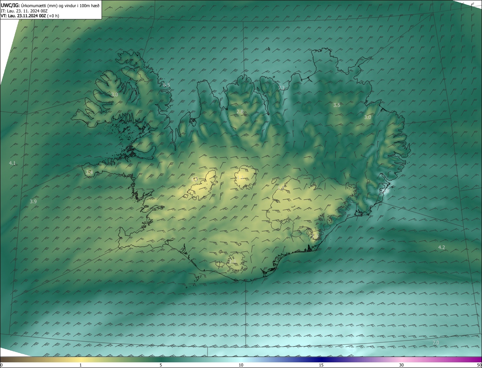Click the 4.2 value label over the ocean

click(441, 248)
